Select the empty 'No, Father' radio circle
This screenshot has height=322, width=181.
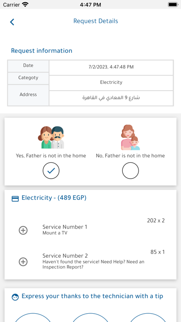point(130,171)
